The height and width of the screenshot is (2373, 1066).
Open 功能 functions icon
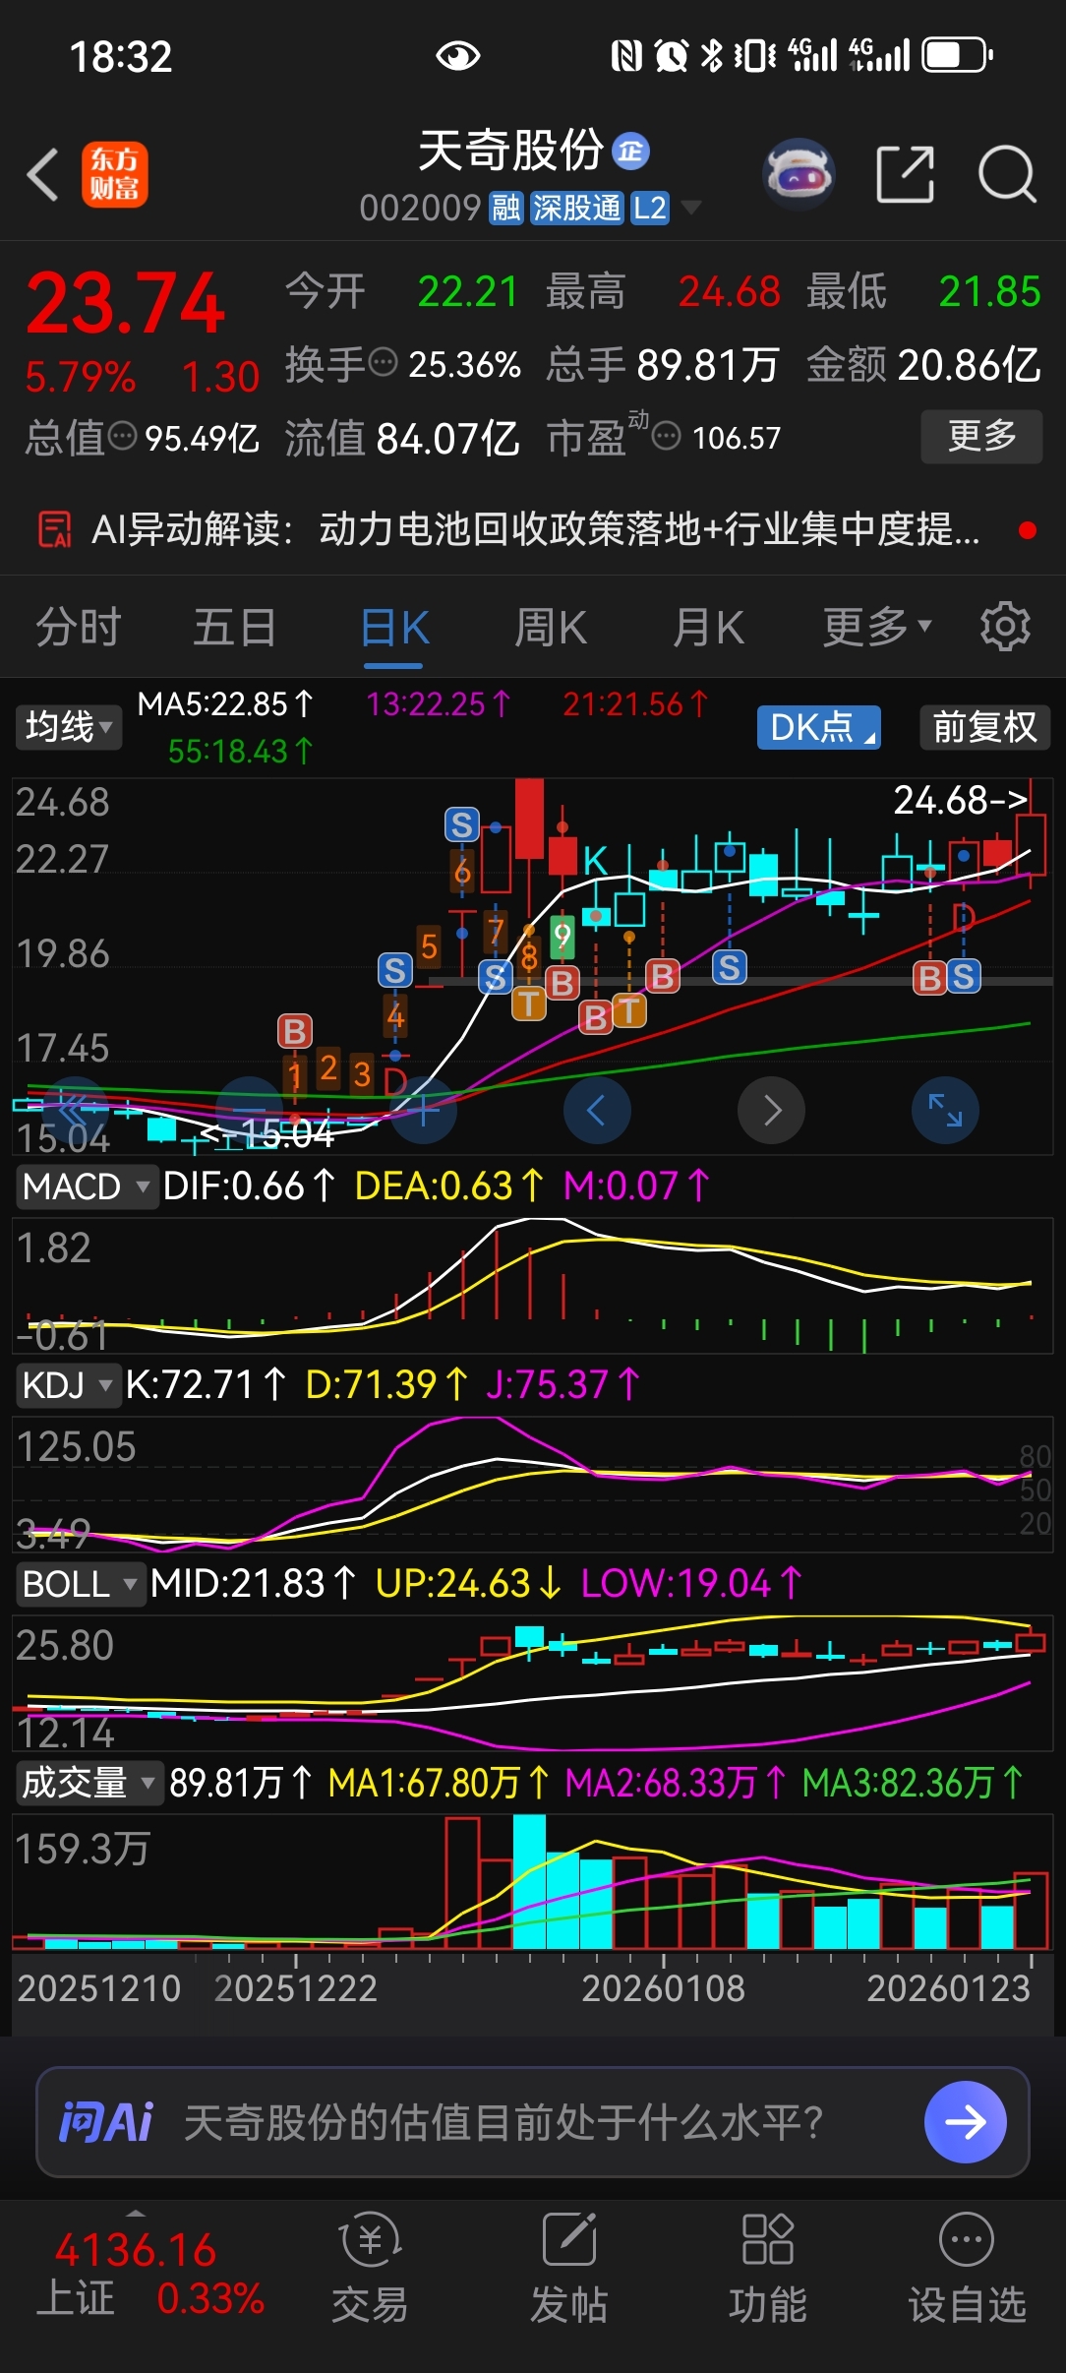[767, 2241]
